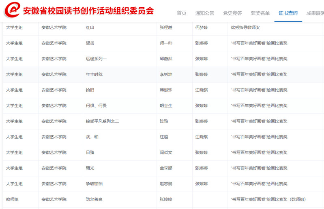Select author 汪超 in the table
Image resolution: width=324 pixels, height=209 pixels.
(x=164, y=137)
